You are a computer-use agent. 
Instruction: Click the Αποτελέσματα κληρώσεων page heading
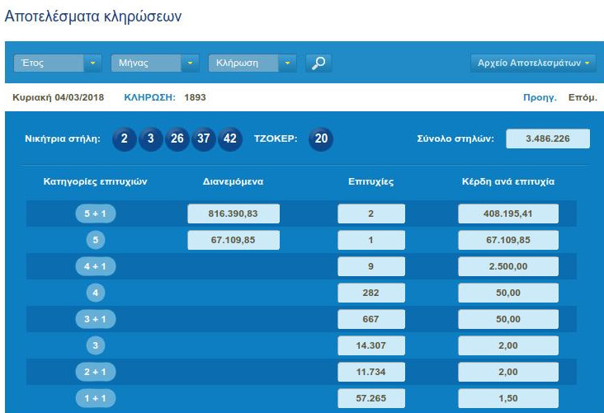pos(93,16)
